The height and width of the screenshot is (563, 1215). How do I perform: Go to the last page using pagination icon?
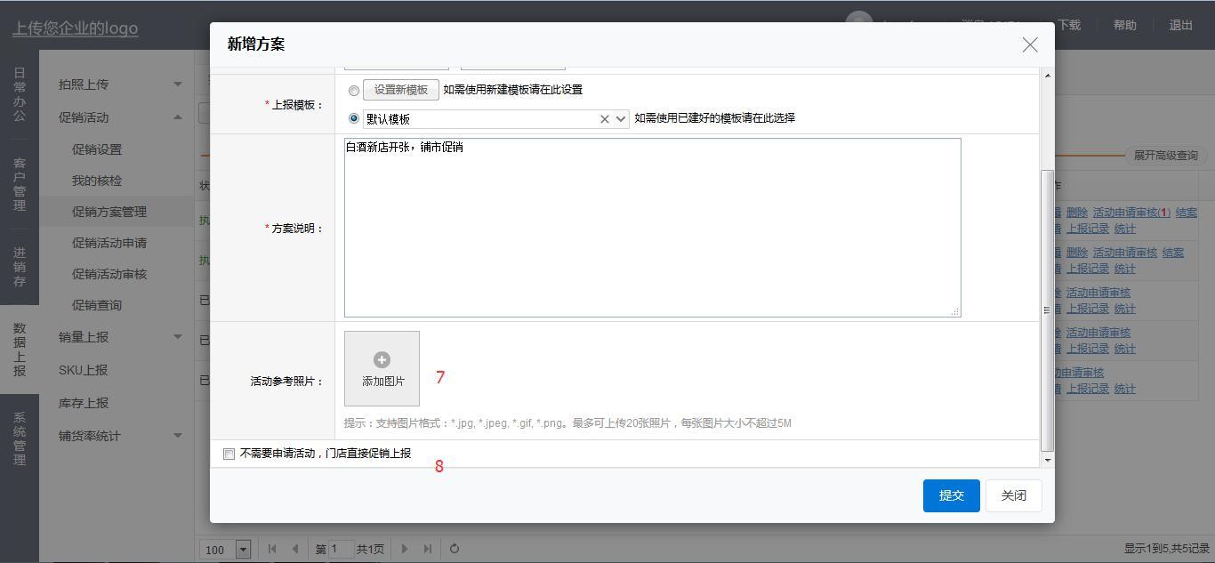pyautogui.click(x=428, y=549)
